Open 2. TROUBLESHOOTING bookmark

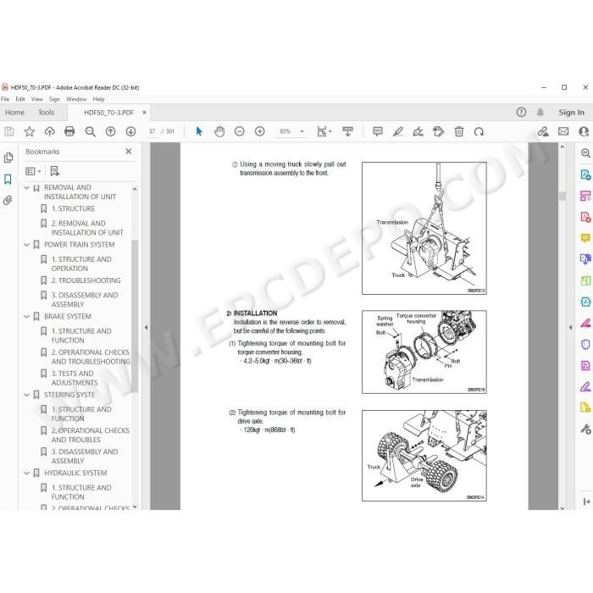tap(86, 280)
